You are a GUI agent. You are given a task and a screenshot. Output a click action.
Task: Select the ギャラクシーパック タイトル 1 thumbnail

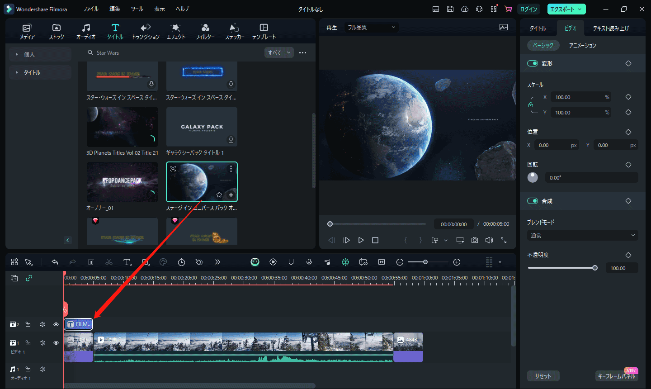pyautogui.click(x=202, y=127)
